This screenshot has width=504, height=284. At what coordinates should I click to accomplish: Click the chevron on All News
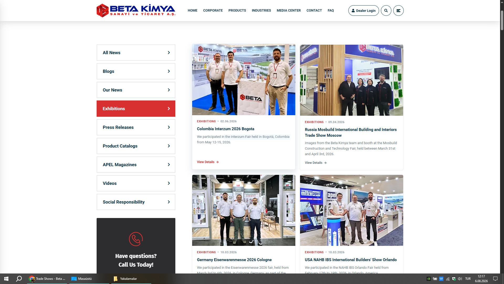169,53
